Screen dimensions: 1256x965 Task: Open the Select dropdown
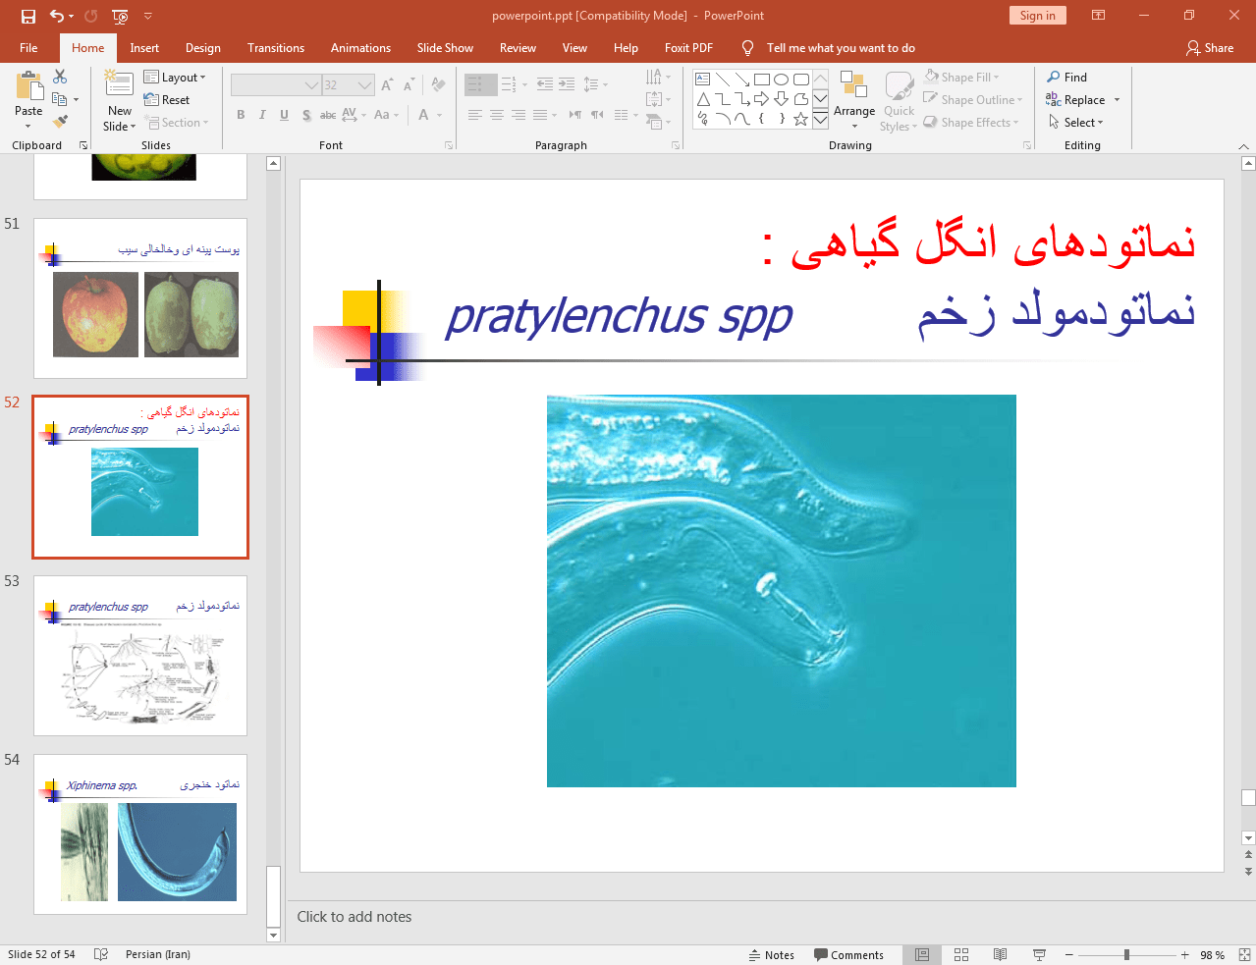pyautogui.click(x=1076, y=123)
